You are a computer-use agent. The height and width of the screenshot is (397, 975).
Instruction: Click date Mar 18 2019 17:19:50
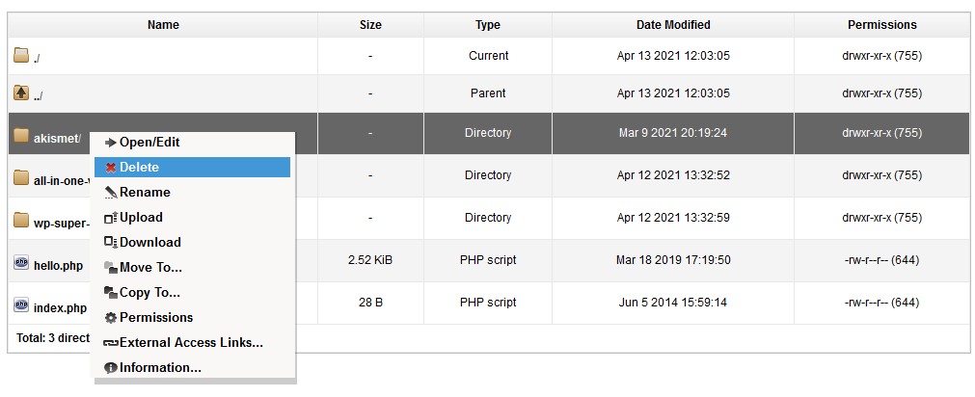pyautogui.click(x=673, y=260)
